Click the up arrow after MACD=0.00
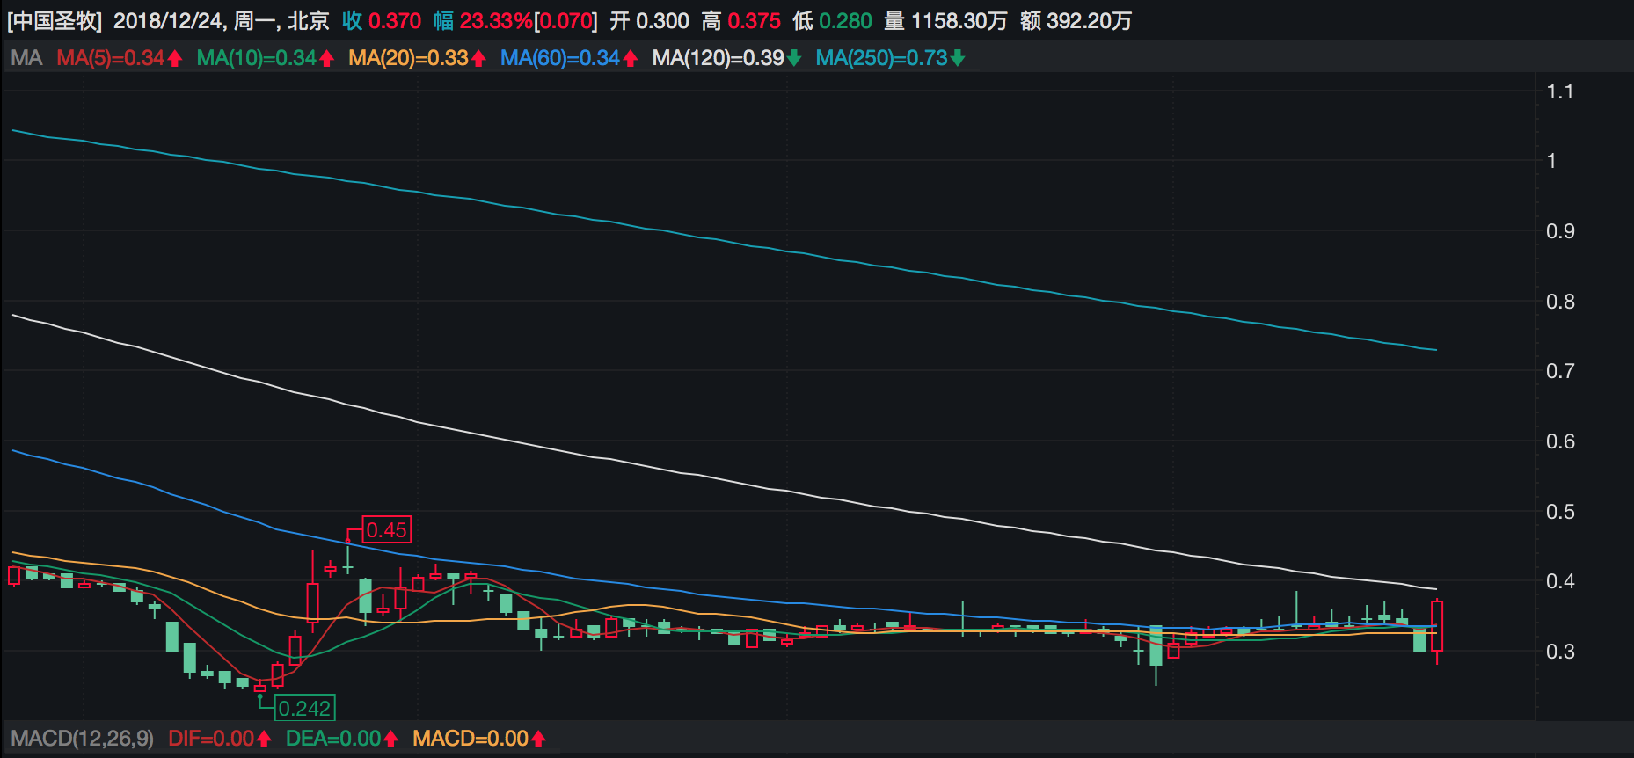This screenshot has width=1634, height=758. (538, 740)
